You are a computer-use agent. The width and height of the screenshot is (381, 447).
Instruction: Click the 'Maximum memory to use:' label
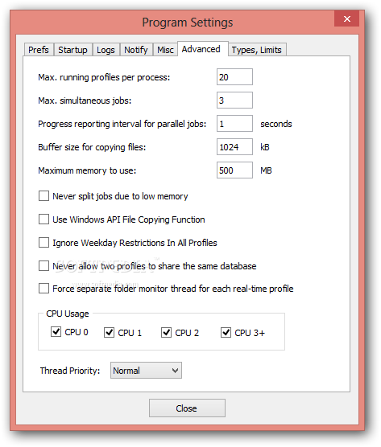coord(87,170)
